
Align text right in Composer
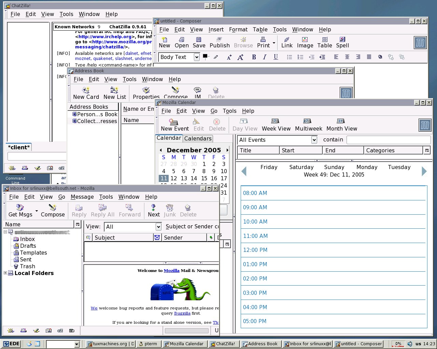pos(358,57)
